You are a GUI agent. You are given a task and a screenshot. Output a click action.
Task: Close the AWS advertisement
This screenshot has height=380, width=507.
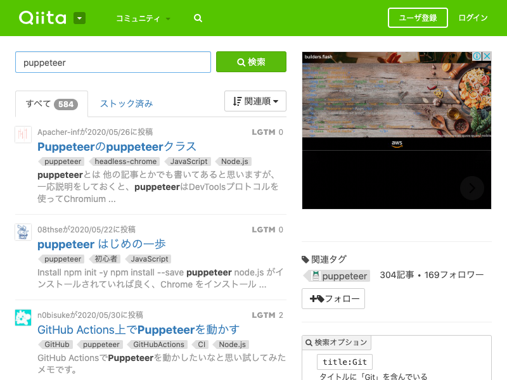[487, 56]
